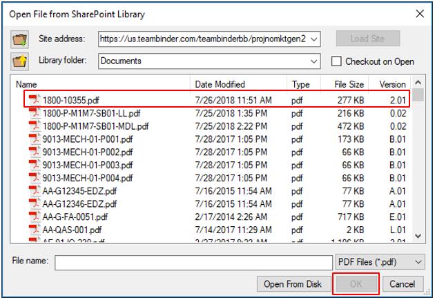Click date 7/26/2018 11:51 AM

click(x=233, y=100)
